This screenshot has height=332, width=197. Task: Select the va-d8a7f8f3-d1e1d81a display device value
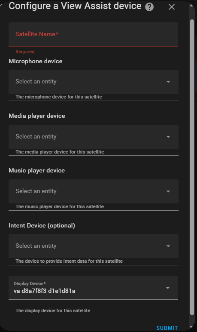click(x=44, y=291)
